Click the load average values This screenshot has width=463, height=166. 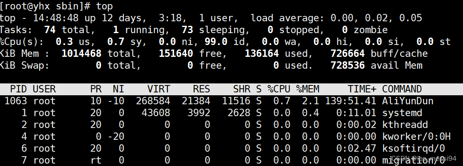376,18
